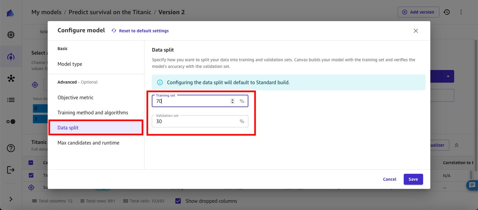Image resolution: width=478 pixels, height=210 pixels.
Task: Open the list icon in the sidebar
Action: [x=11, y=100]
